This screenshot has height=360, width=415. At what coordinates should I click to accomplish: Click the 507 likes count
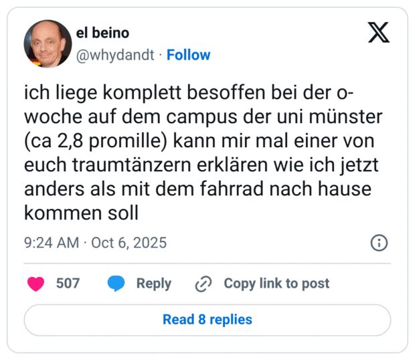(68, 284)
